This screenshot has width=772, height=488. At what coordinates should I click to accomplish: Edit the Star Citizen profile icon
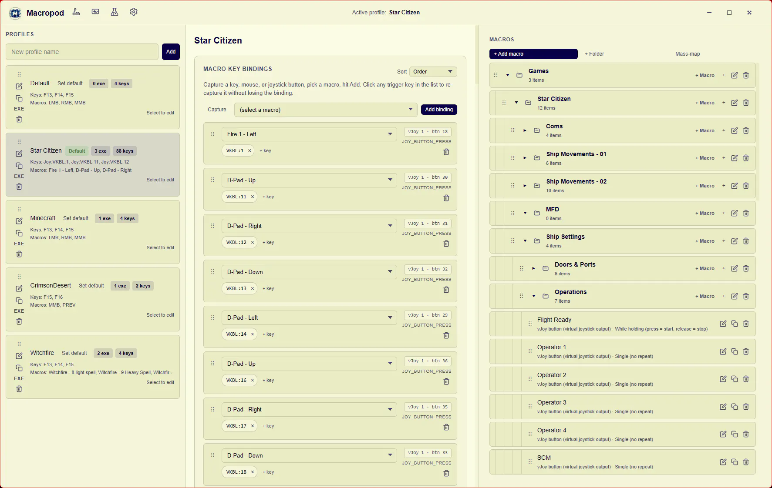tap(19, 154)
